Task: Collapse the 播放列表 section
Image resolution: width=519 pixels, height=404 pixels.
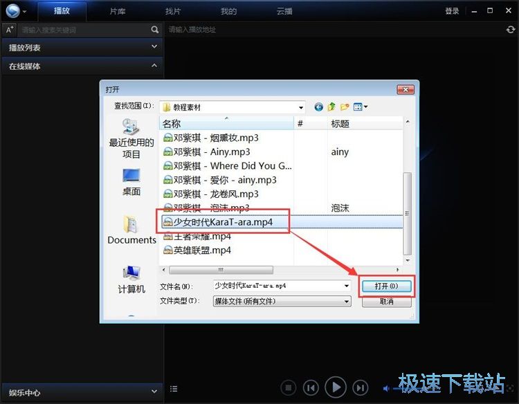Action: tap(154, 47)
